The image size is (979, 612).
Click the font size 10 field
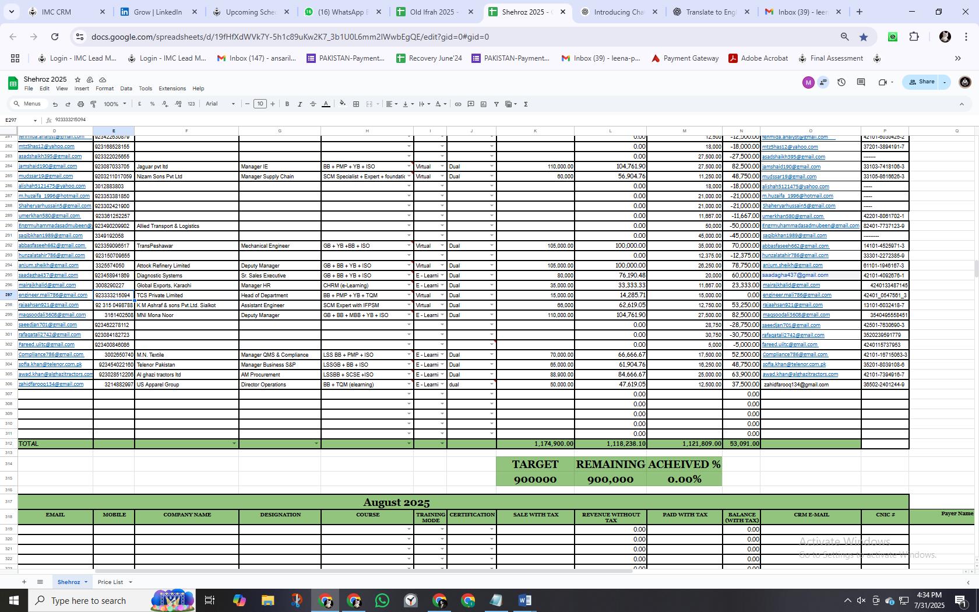pos(260,104)
